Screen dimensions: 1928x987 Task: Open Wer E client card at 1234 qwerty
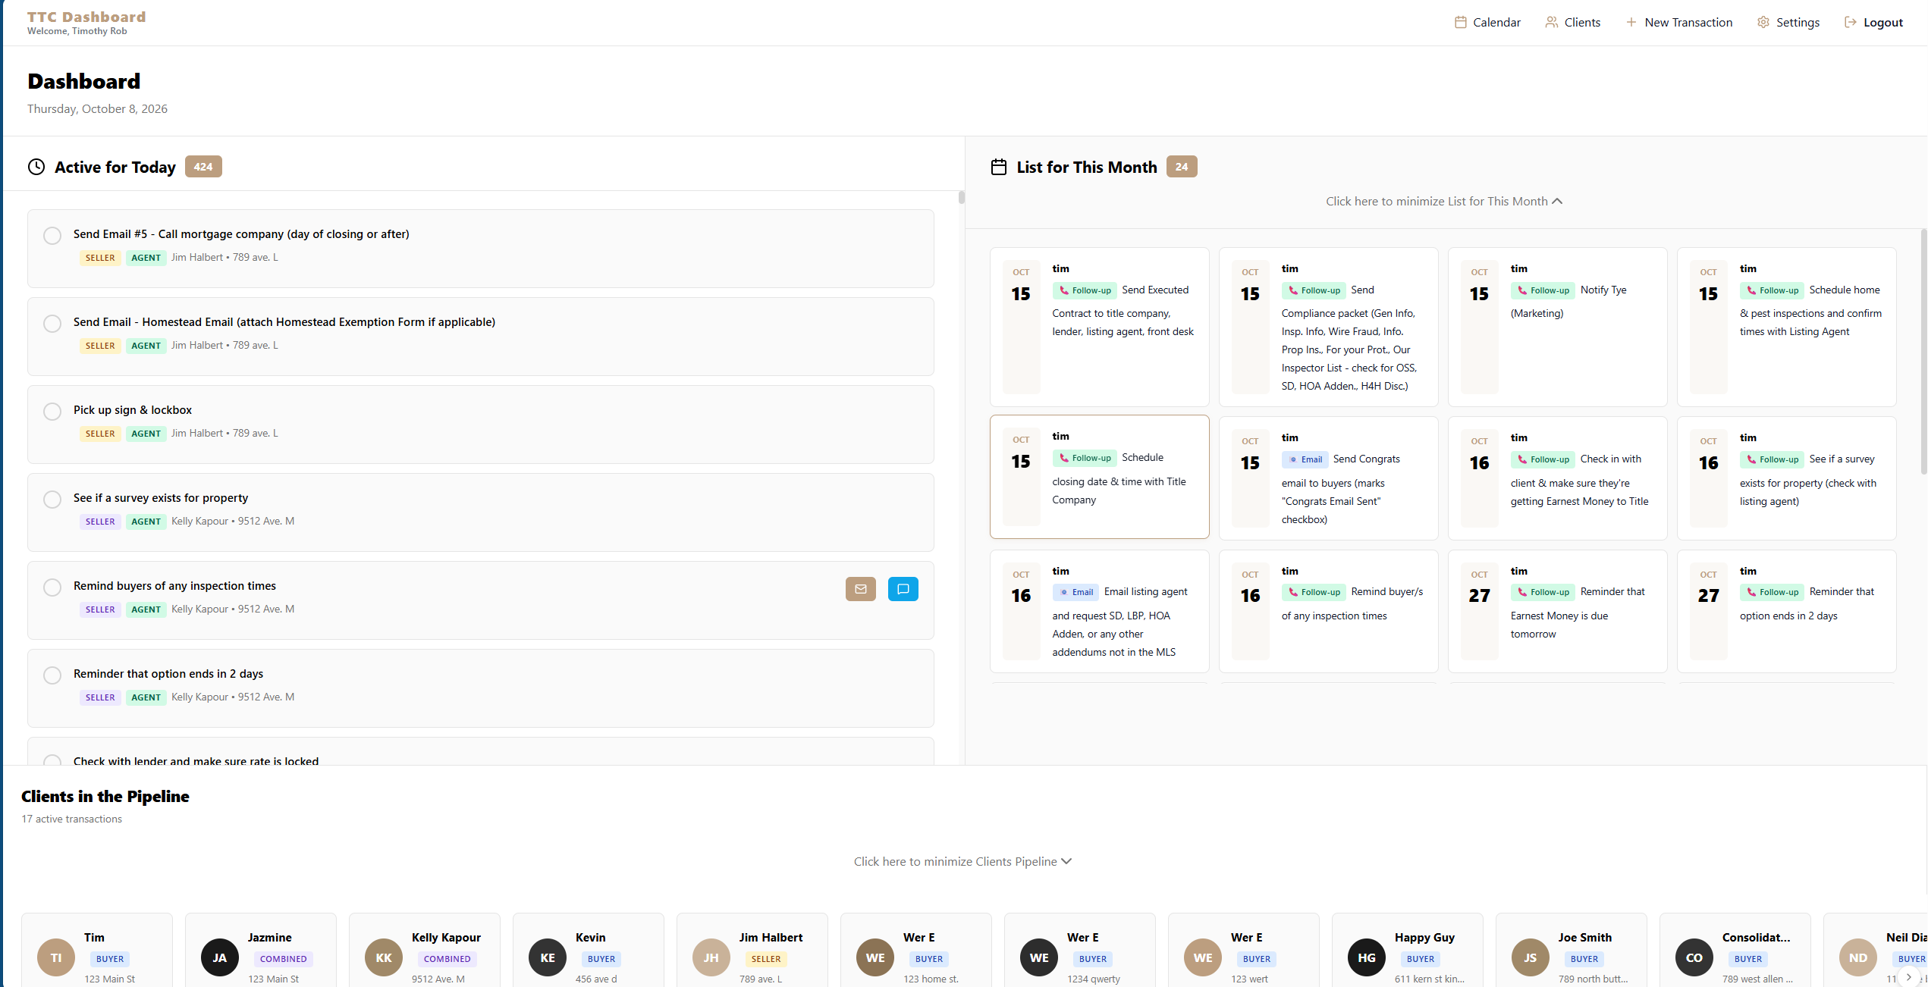pyautogui.click(x=1080, y=951)
